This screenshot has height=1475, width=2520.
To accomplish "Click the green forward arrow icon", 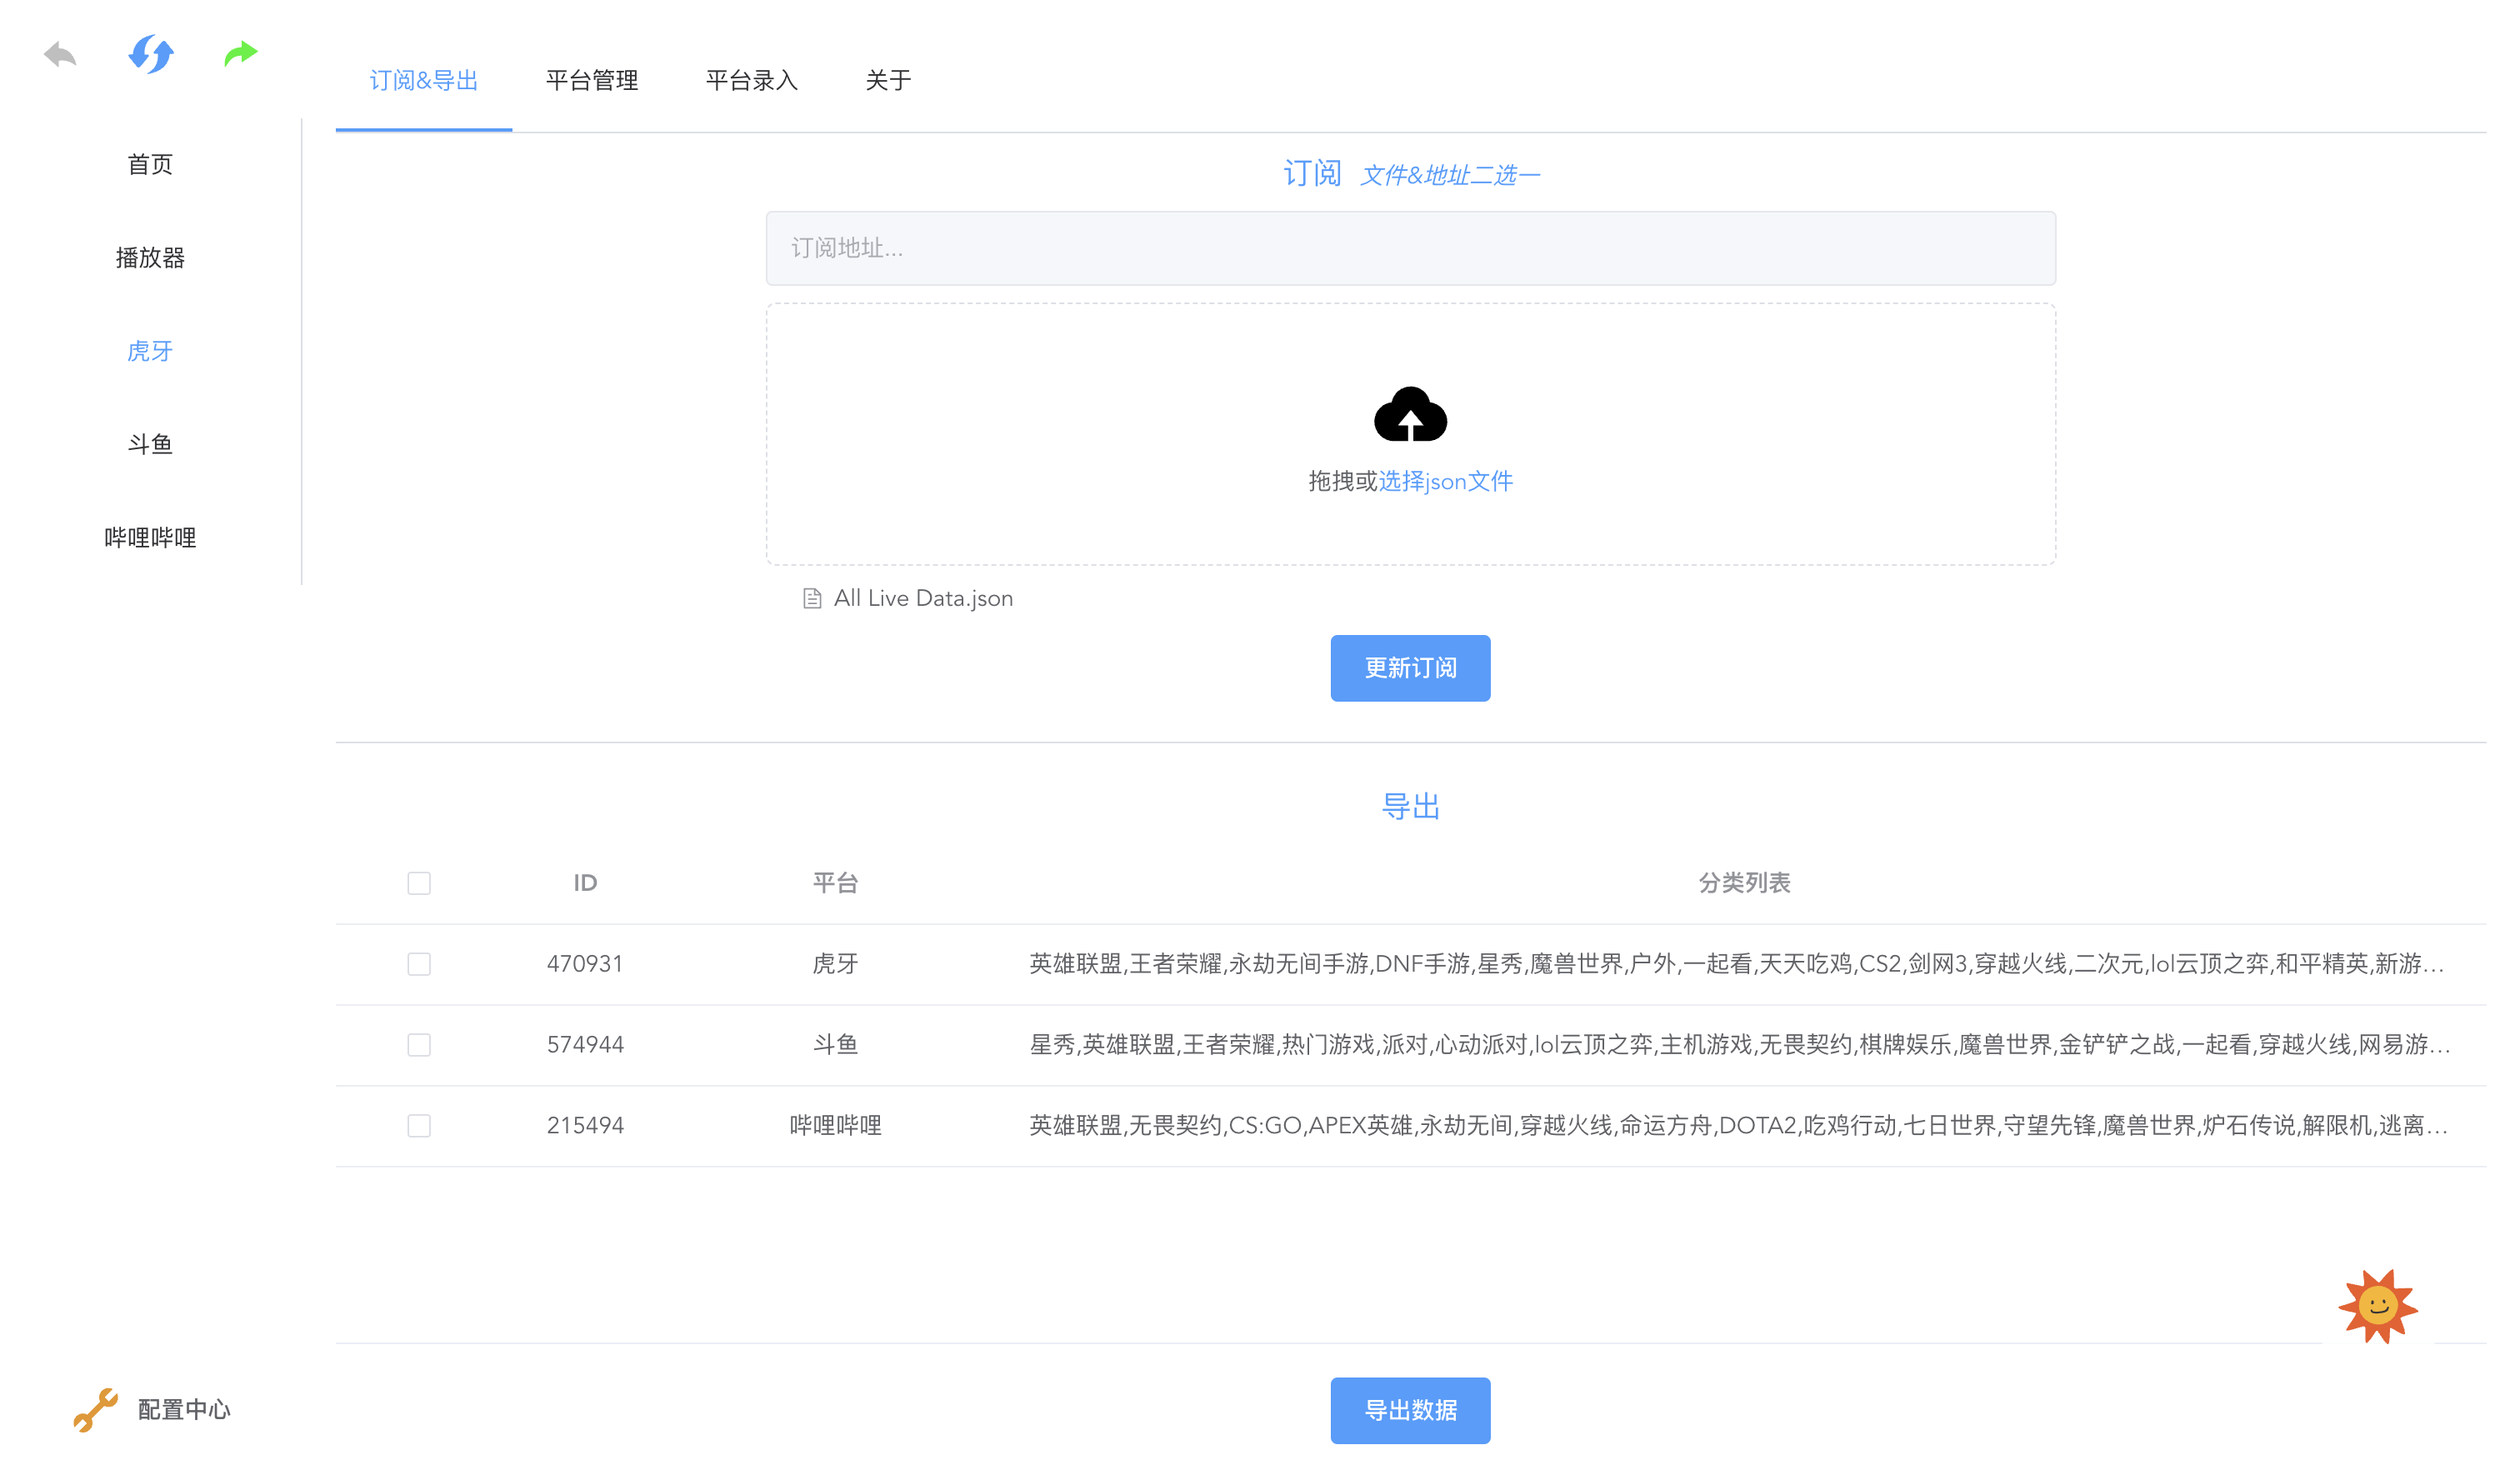I will coord(241,53).
